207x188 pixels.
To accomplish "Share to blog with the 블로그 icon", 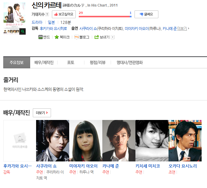I will (77, 37).
